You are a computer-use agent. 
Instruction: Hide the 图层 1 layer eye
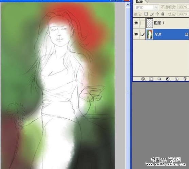[x=136, y=23]
